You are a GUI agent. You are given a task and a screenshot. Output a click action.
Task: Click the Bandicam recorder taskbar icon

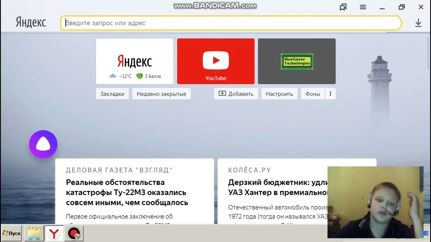tap(74, 233)
